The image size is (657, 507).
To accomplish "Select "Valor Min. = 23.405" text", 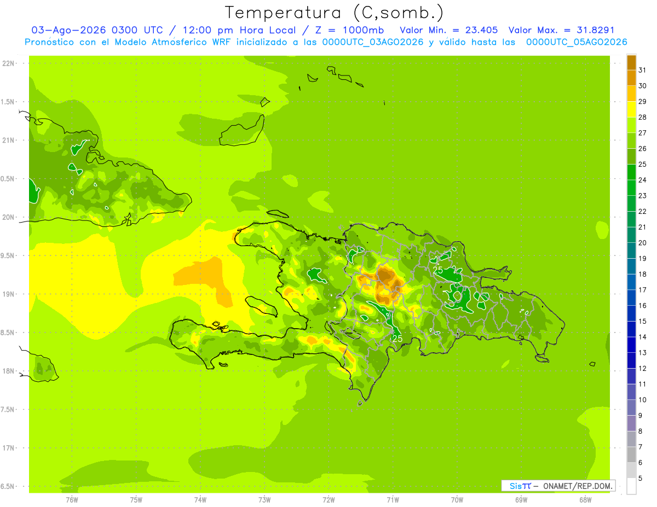I will [x=449, y=30].
